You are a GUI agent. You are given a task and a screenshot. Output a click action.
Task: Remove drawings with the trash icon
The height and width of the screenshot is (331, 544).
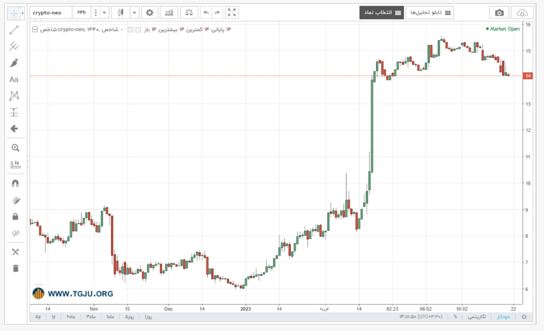coord(16,268)
